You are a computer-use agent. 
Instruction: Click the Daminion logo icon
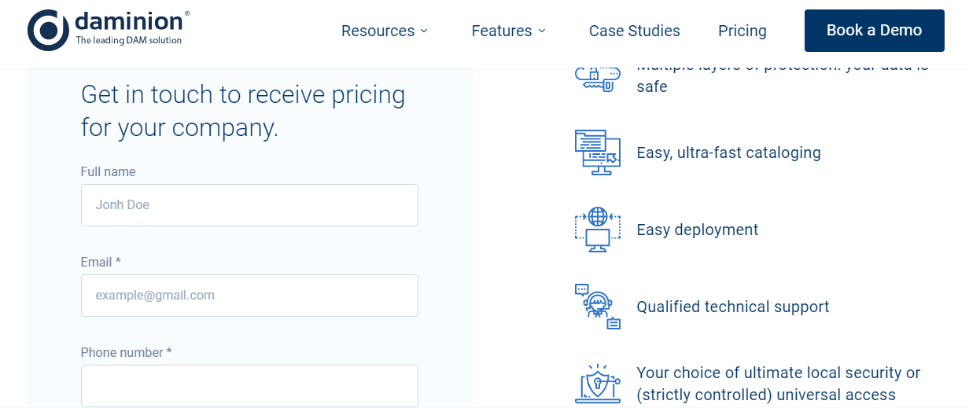coord(48,31)
